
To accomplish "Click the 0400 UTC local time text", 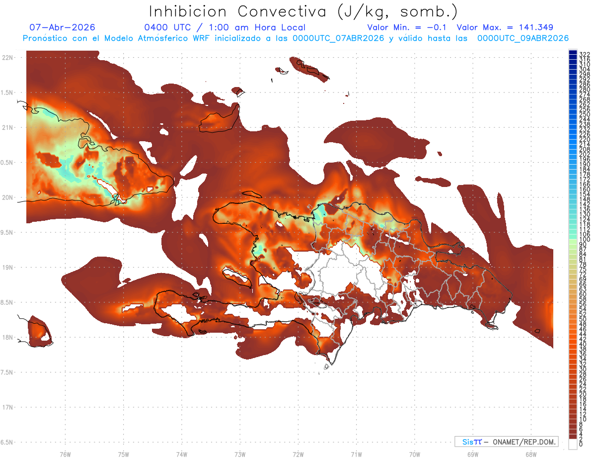I will point(224,27).
